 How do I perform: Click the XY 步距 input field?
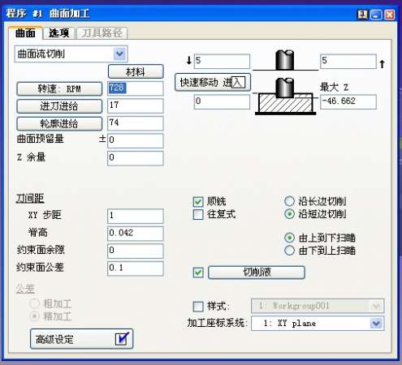(136, 216)
